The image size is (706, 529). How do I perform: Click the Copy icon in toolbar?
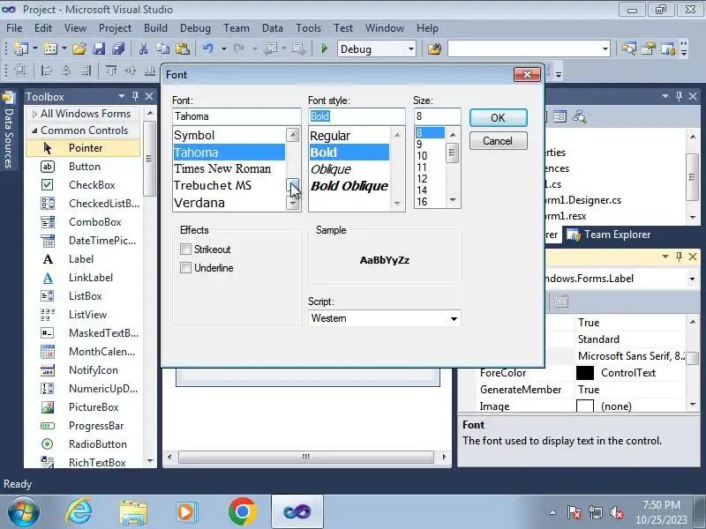163,48
